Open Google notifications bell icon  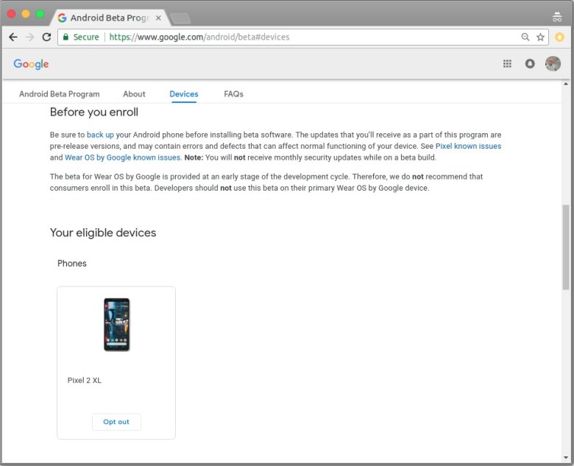pos(530,64)
